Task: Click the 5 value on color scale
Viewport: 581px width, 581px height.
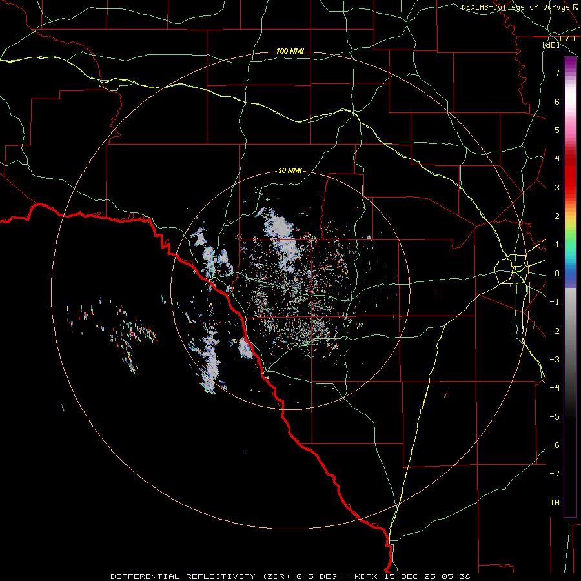Action: [557, 130]
